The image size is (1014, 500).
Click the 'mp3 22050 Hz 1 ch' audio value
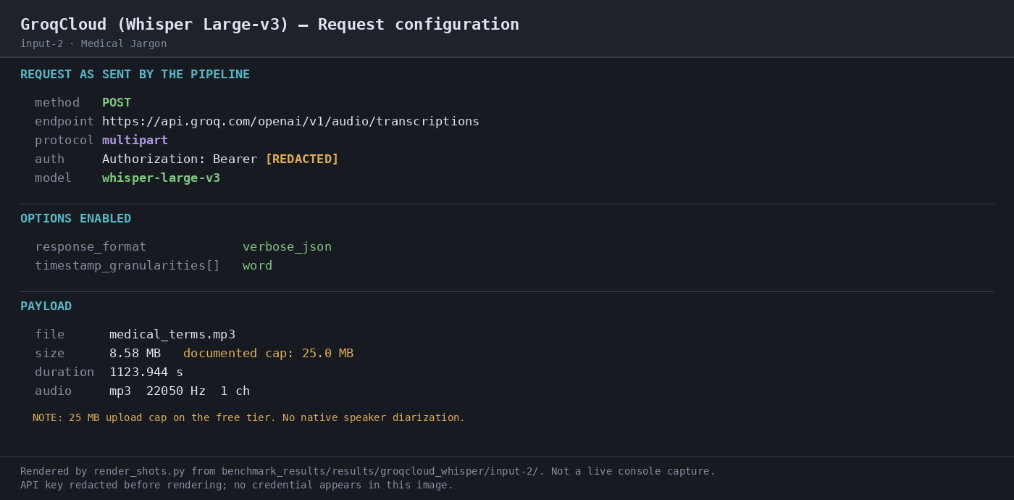tap(180, 391)
